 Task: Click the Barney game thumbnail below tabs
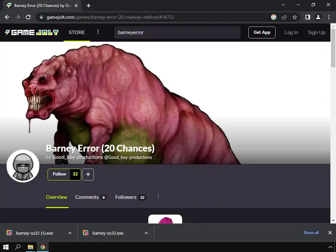pyautogui.click(x=165, y=219)
